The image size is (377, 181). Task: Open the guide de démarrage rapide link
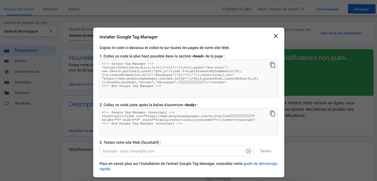(x=260, y=164)
